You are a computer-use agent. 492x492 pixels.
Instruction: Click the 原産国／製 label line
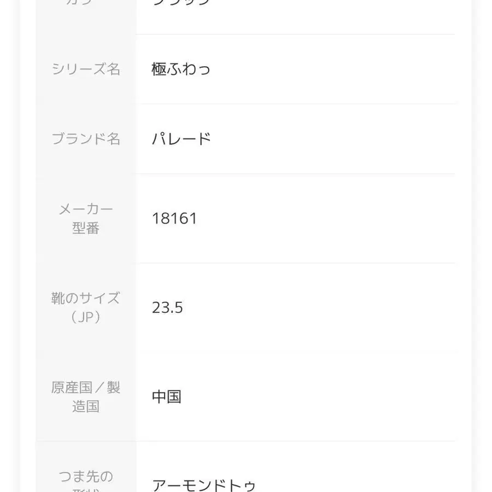(x=86, y=388)
